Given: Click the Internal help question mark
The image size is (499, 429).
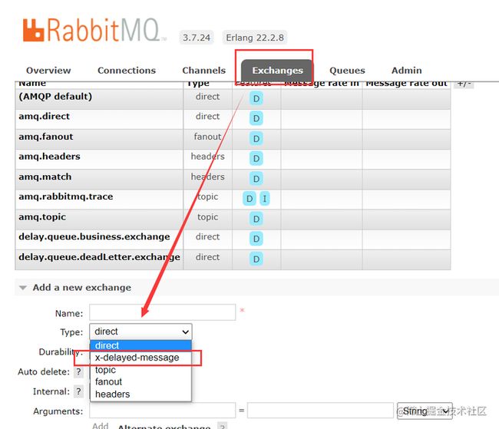Looking at the screenshot, I should pos(78,391).
